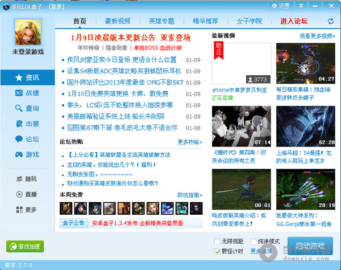Select the sixth free champion icon
Screen dimensions: 341x270
[139, 208]
